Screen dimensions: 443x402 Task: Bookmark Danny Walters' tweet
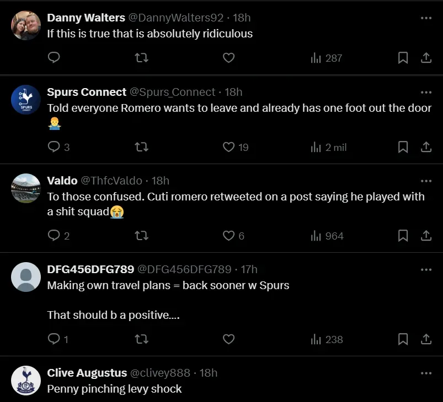point(403,58)
